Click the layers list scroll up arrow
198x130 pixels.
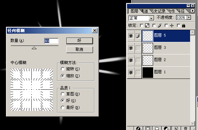click(x=192, y=33)
